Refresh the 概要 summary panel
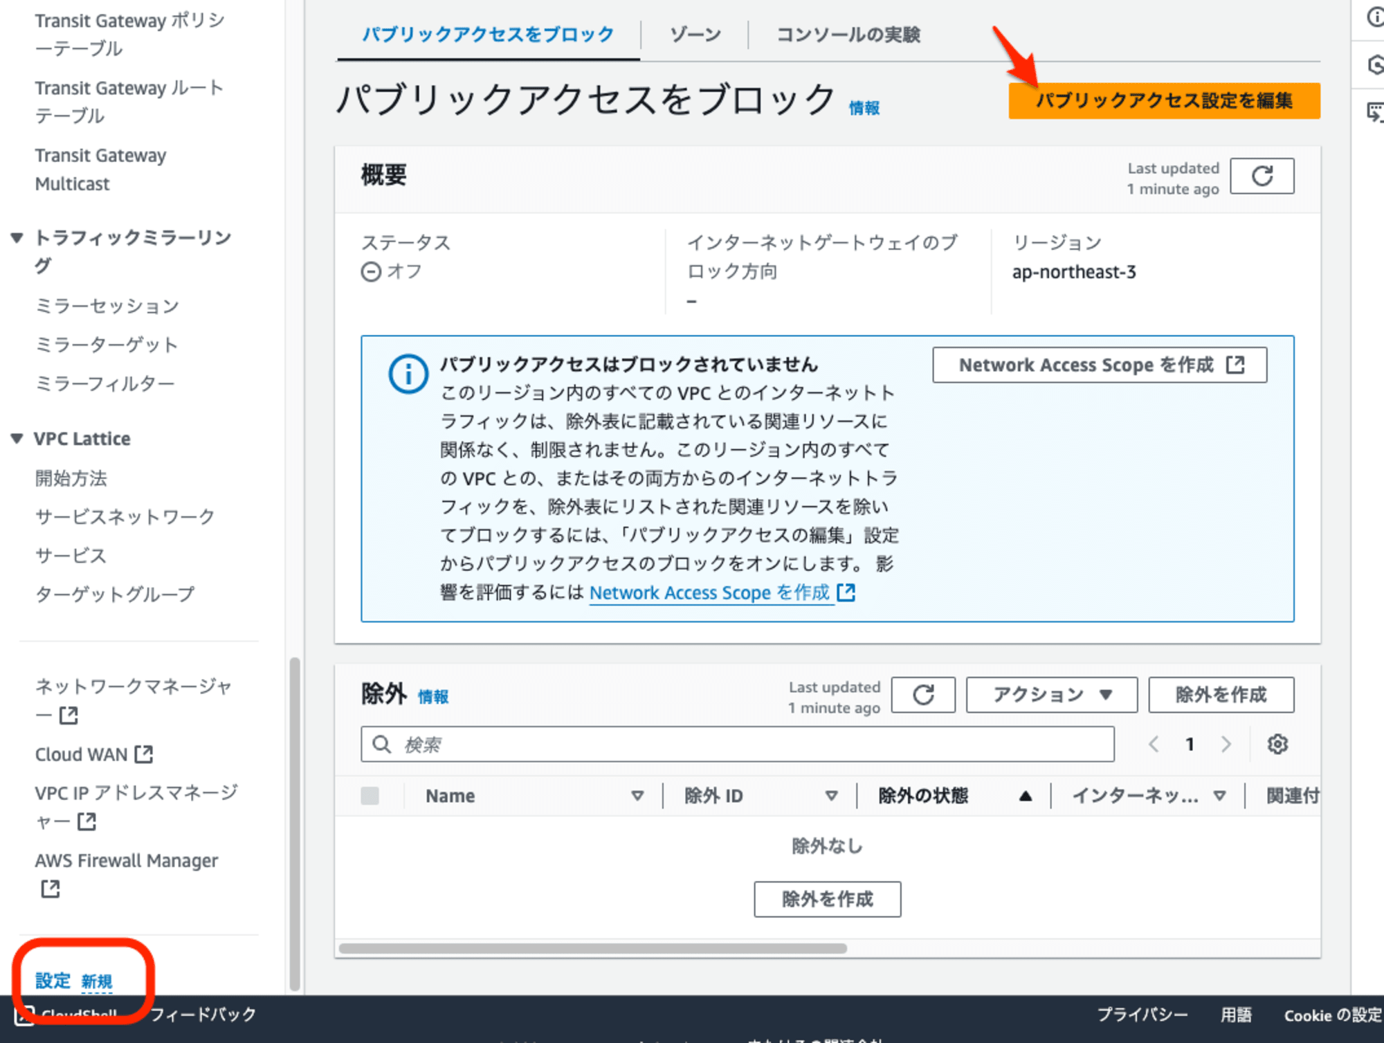 coord(1262,176)
